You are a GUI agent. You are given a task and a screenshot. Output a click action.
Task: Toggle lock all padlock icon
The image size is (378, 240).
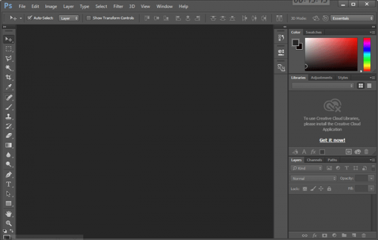329,189
